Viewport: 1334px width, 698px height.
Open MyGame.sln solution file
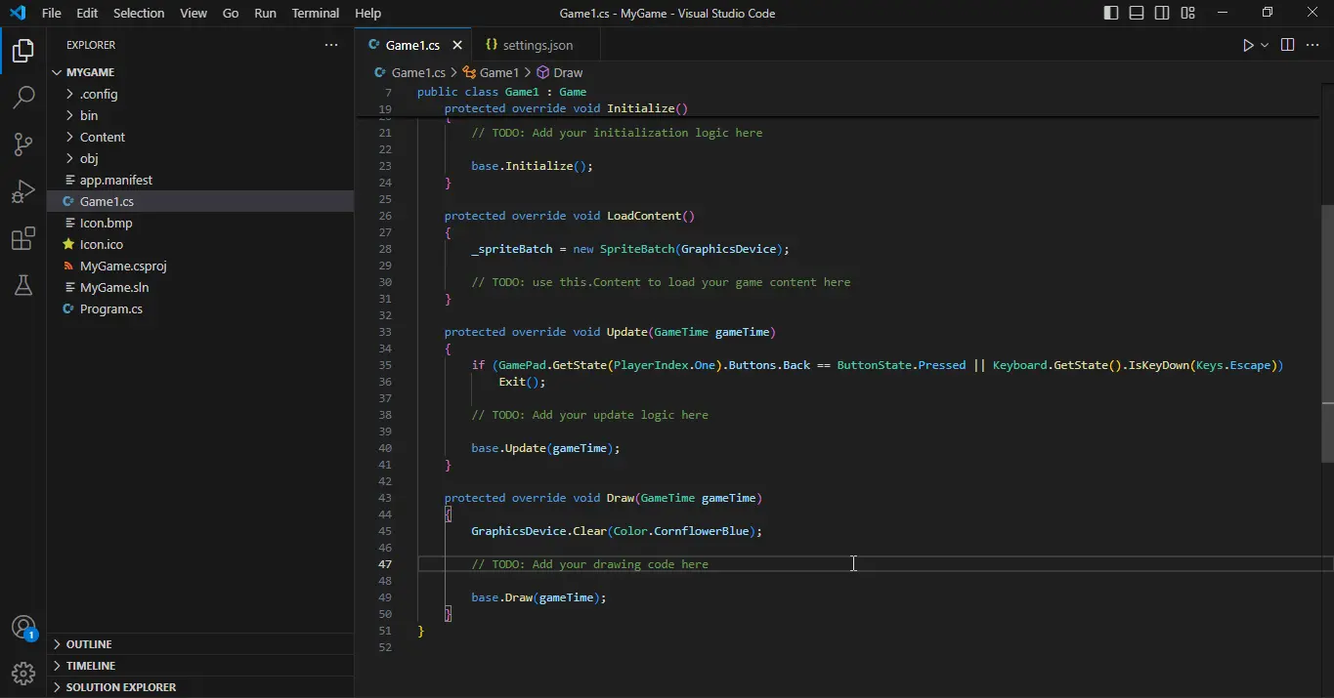point(200,287)
